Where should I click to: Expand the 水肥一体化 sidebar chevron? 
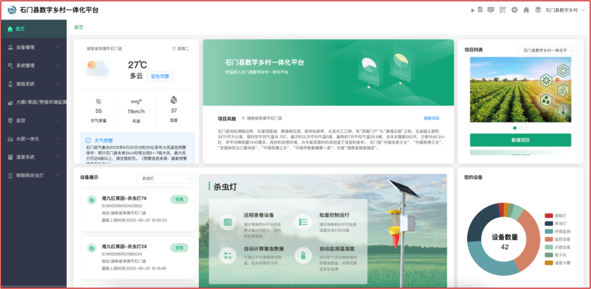click(x=58, y=139)
